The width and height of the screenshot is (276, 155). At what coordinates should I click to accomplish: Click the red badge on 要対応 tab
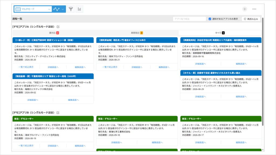coord(58,33)
